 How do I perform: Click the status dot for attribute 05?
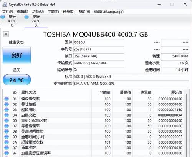click(x=7, y=120)
